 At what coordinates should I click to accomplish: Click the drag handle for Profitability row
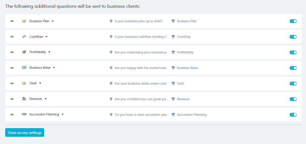point(12,52)
